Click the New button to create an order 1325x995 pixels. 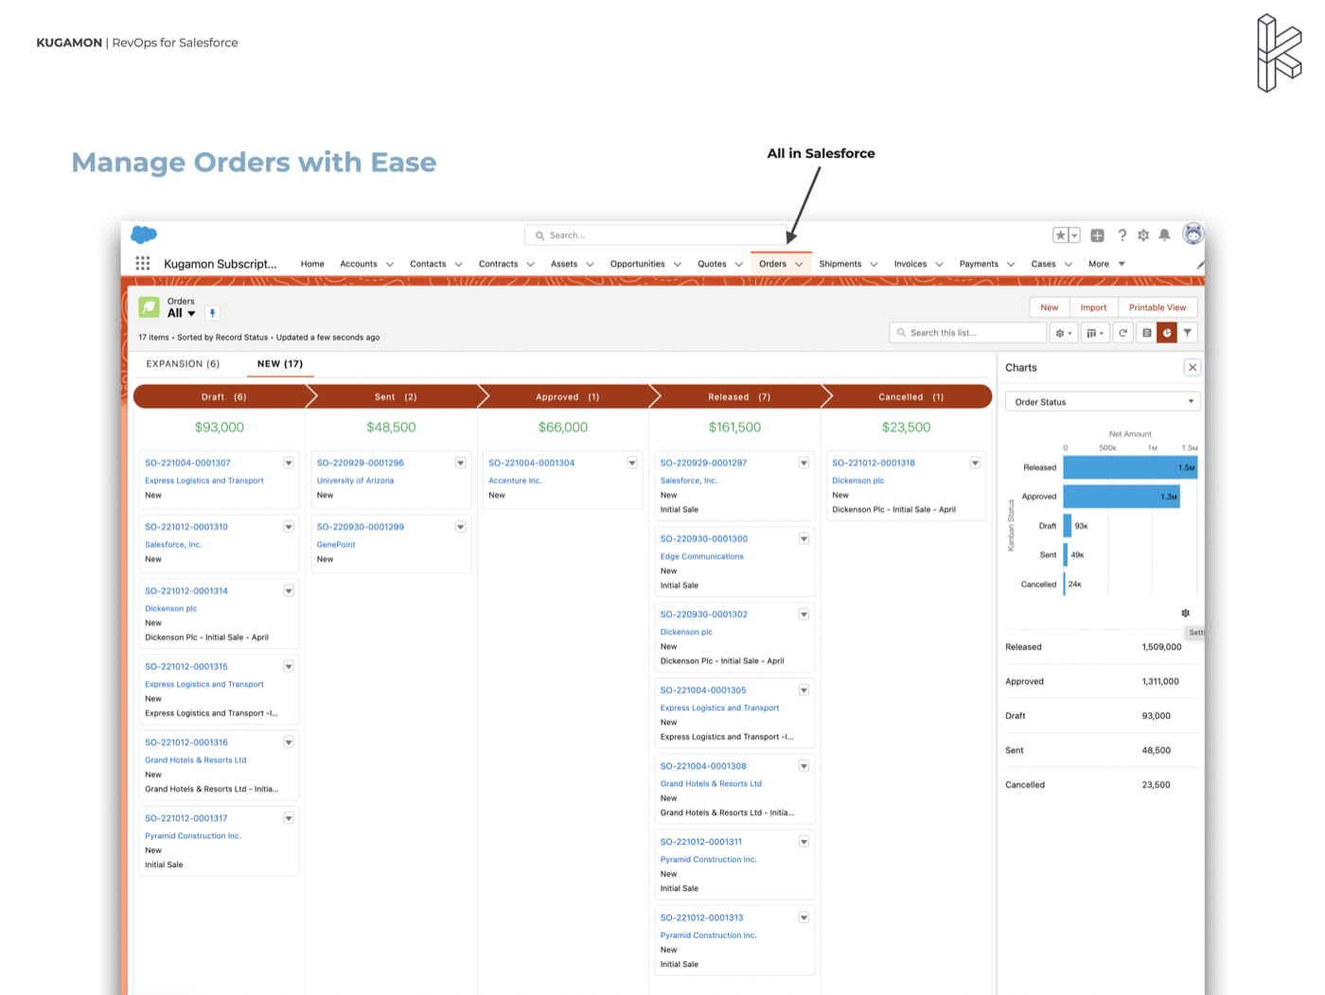click(x=1049, y=307)
